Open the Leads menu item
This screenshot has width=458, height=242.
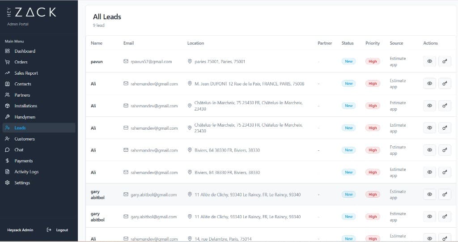click(x=39, y=128)
